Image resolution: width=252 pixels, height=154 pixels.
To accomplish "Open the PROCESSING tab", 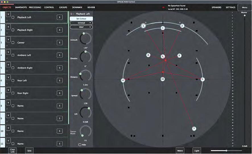I will pos(35,7).
